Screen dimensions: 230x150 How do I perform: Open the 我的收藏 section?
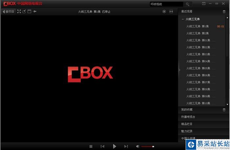[x=187, y=110]
